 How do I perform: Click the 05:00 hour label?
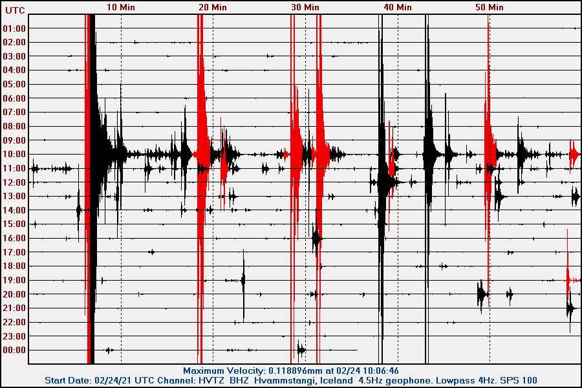click(14, 84)
